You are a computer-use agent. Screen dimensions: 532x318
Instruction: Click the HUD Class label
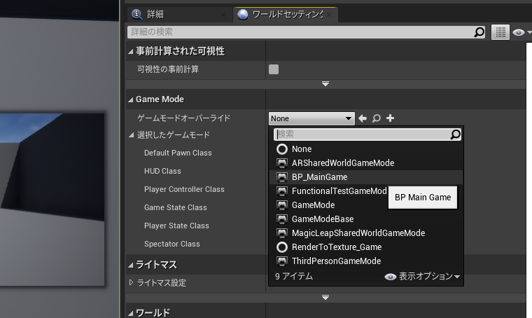[x=162, y=171]
